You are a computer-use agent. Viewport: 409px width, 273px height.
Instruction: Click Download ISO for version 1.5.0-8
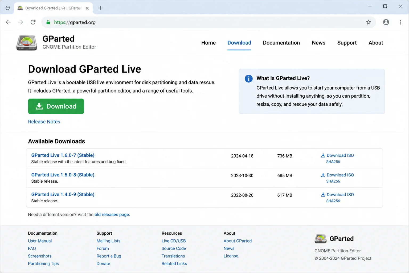(337, 175)
